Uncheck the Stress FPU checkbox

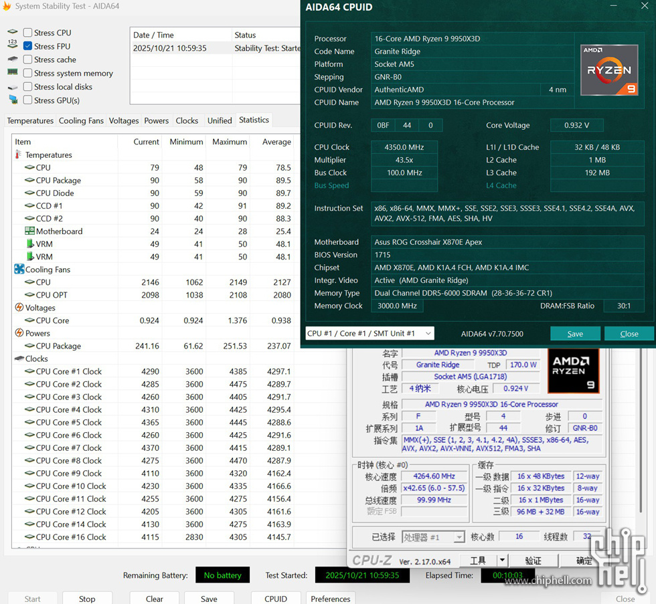pyautogui.click(x=27, y=46)
